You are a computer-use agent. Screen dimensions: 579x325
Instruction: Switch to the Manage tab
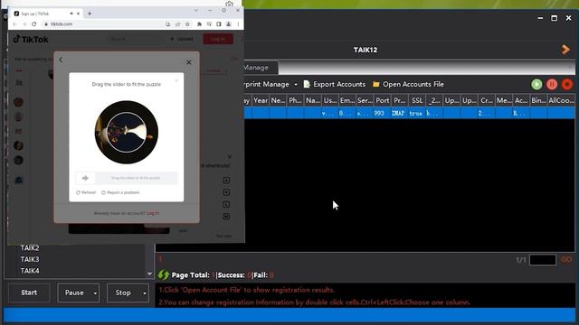coord(260,68)
